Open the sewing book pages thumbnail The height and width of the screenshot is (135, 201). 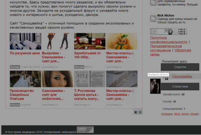pyautogui.click(x=90, y=79)
